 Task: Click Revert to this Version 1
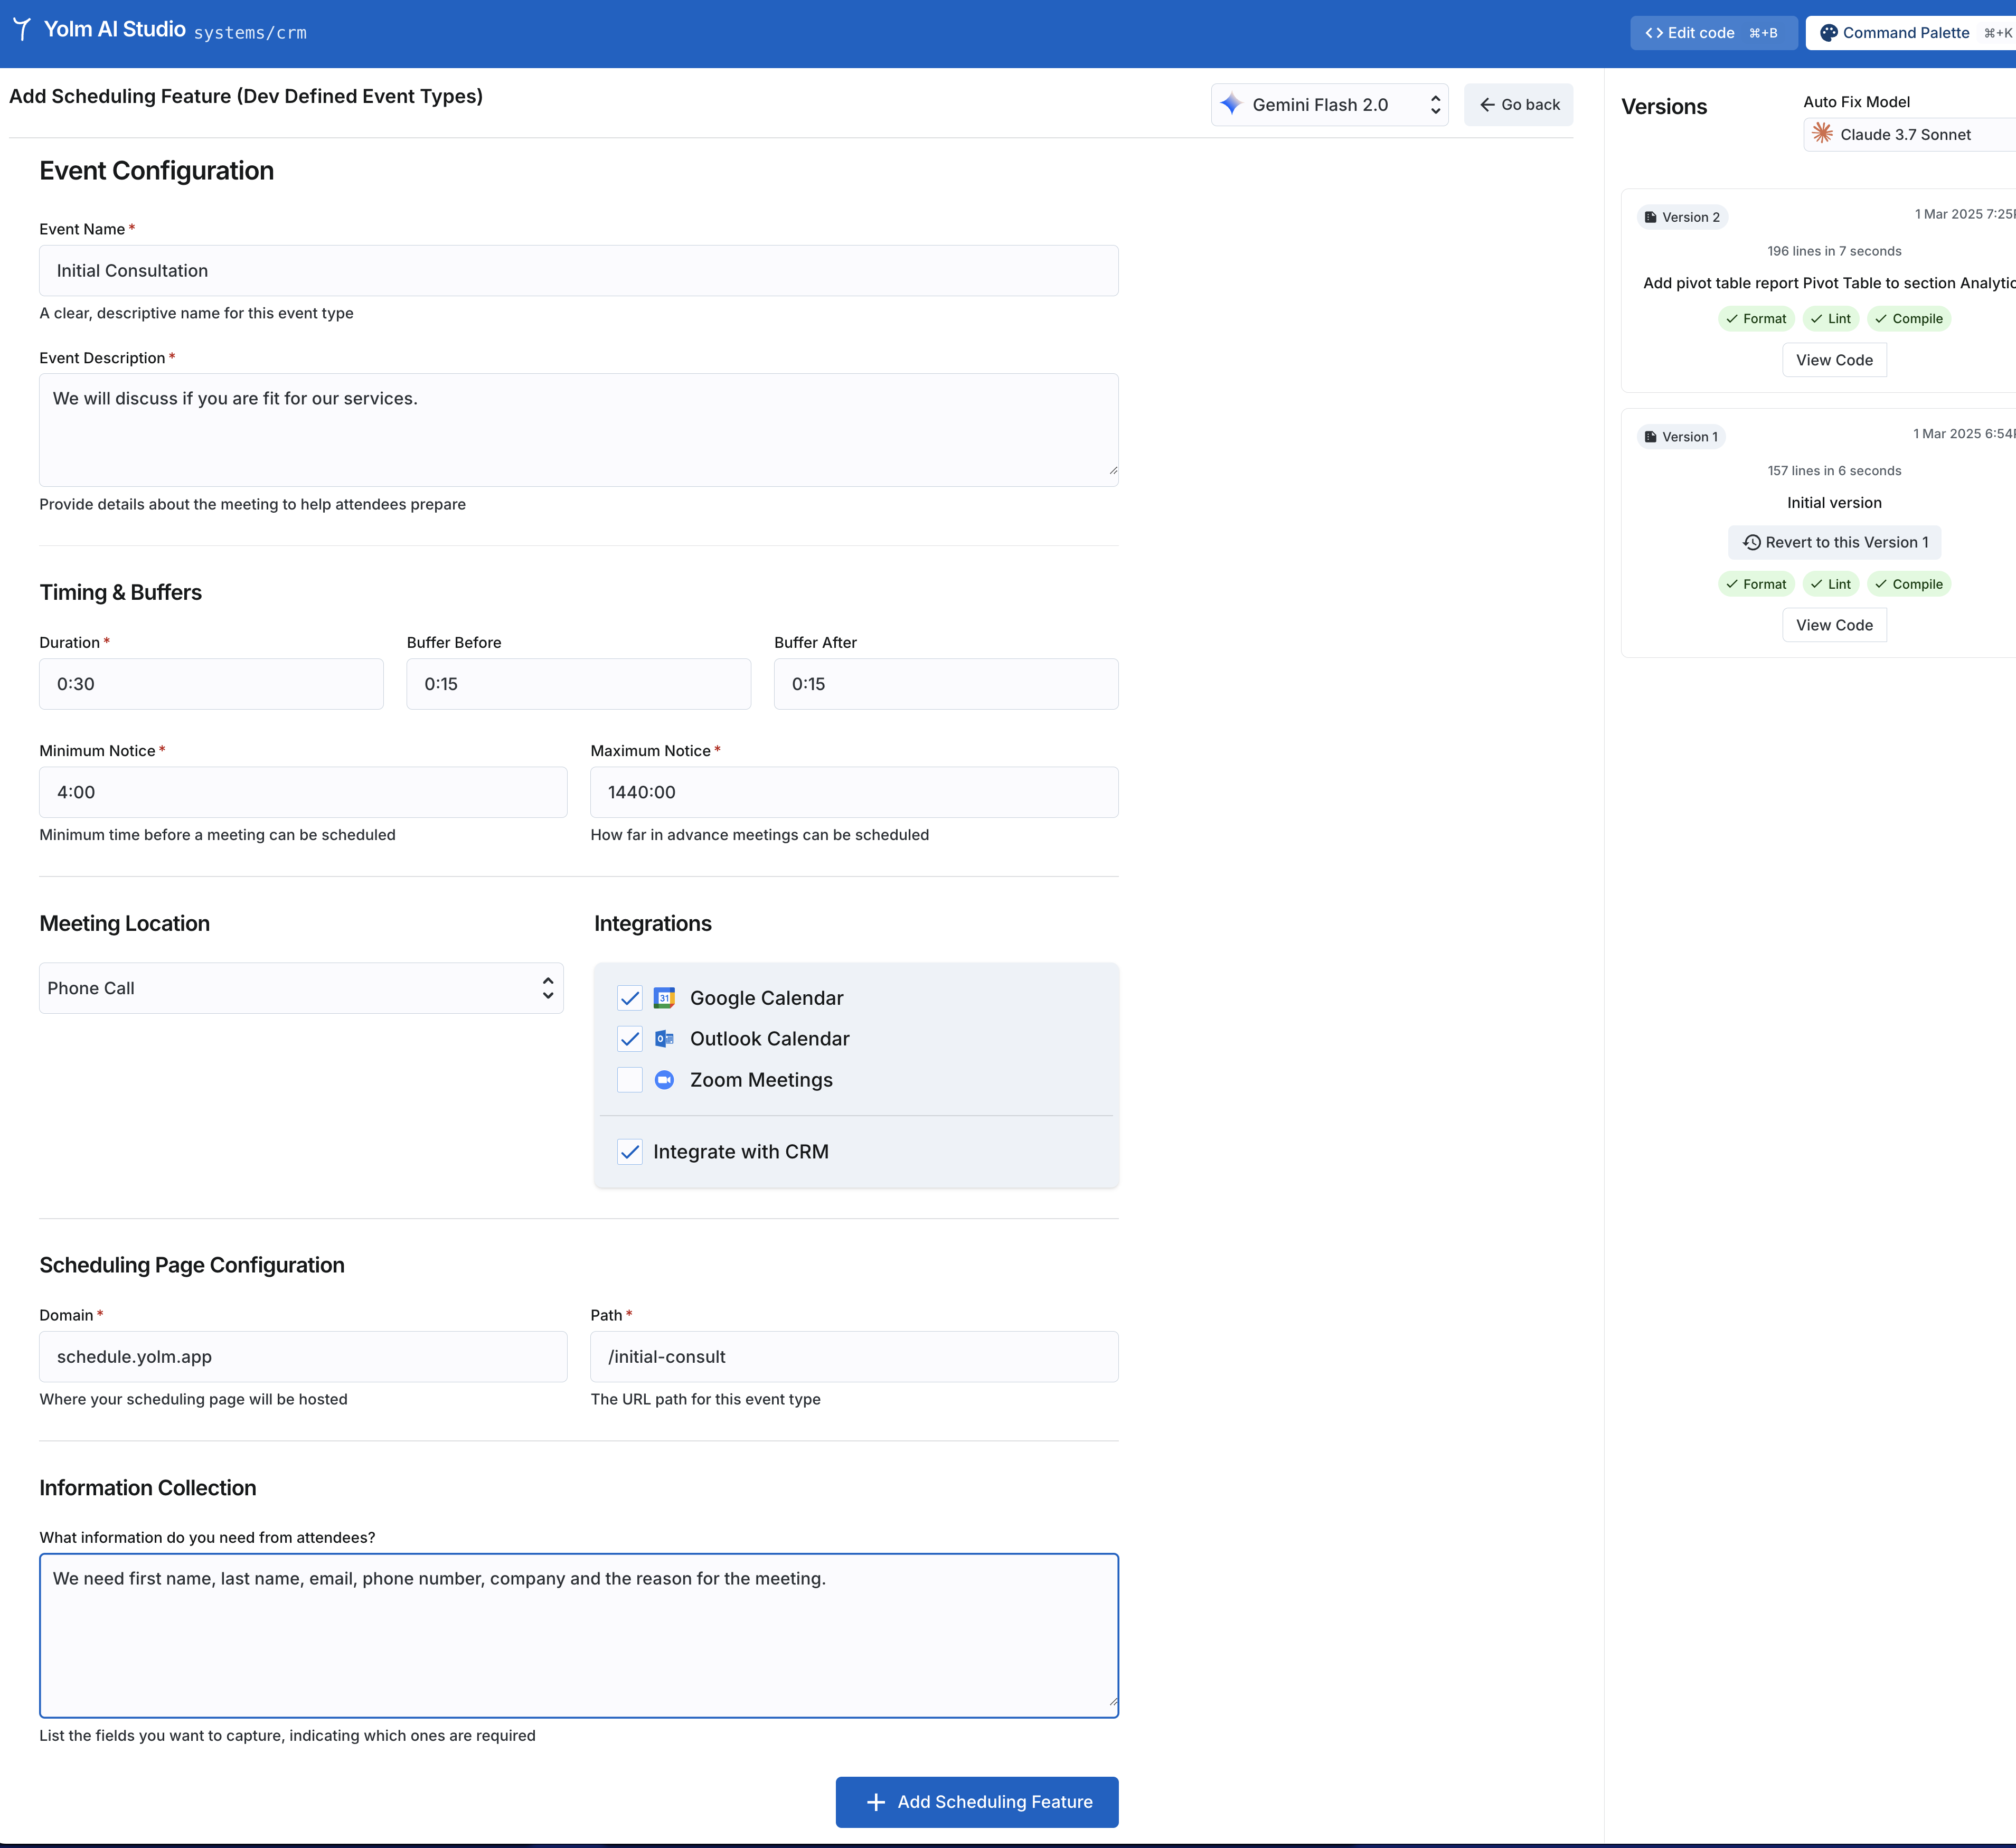pyautogui.click(x=1834, y=542)
